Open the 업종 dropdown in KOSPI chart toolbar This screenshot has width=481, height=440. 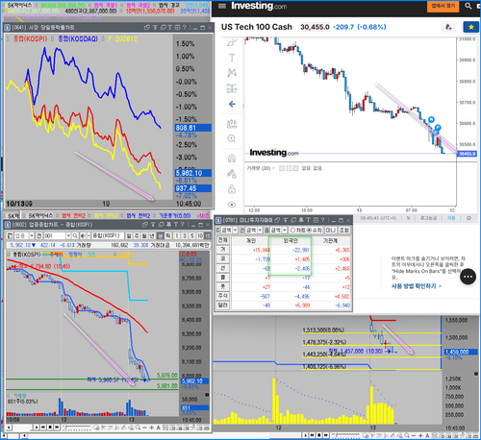32,236
